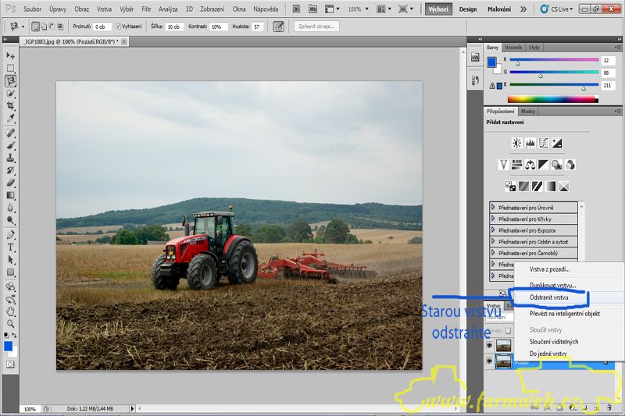Open the Filtr menu

point(146,9)
